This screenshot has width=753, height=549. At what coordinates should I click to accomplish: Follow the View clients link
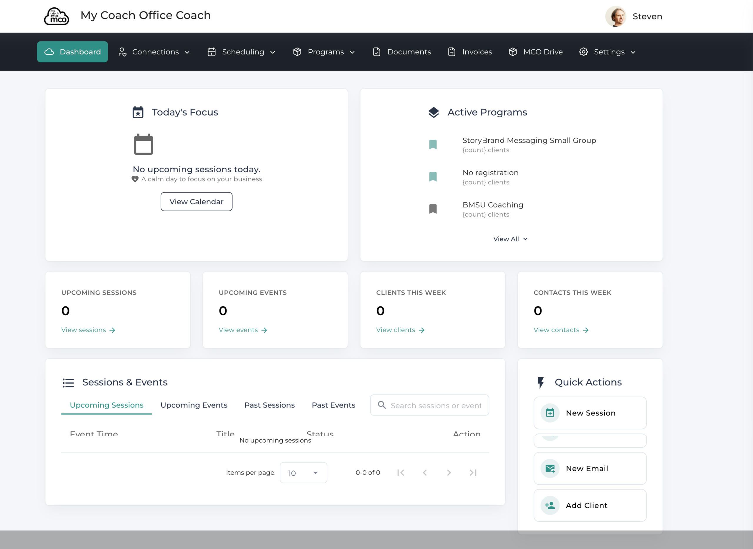400,330
